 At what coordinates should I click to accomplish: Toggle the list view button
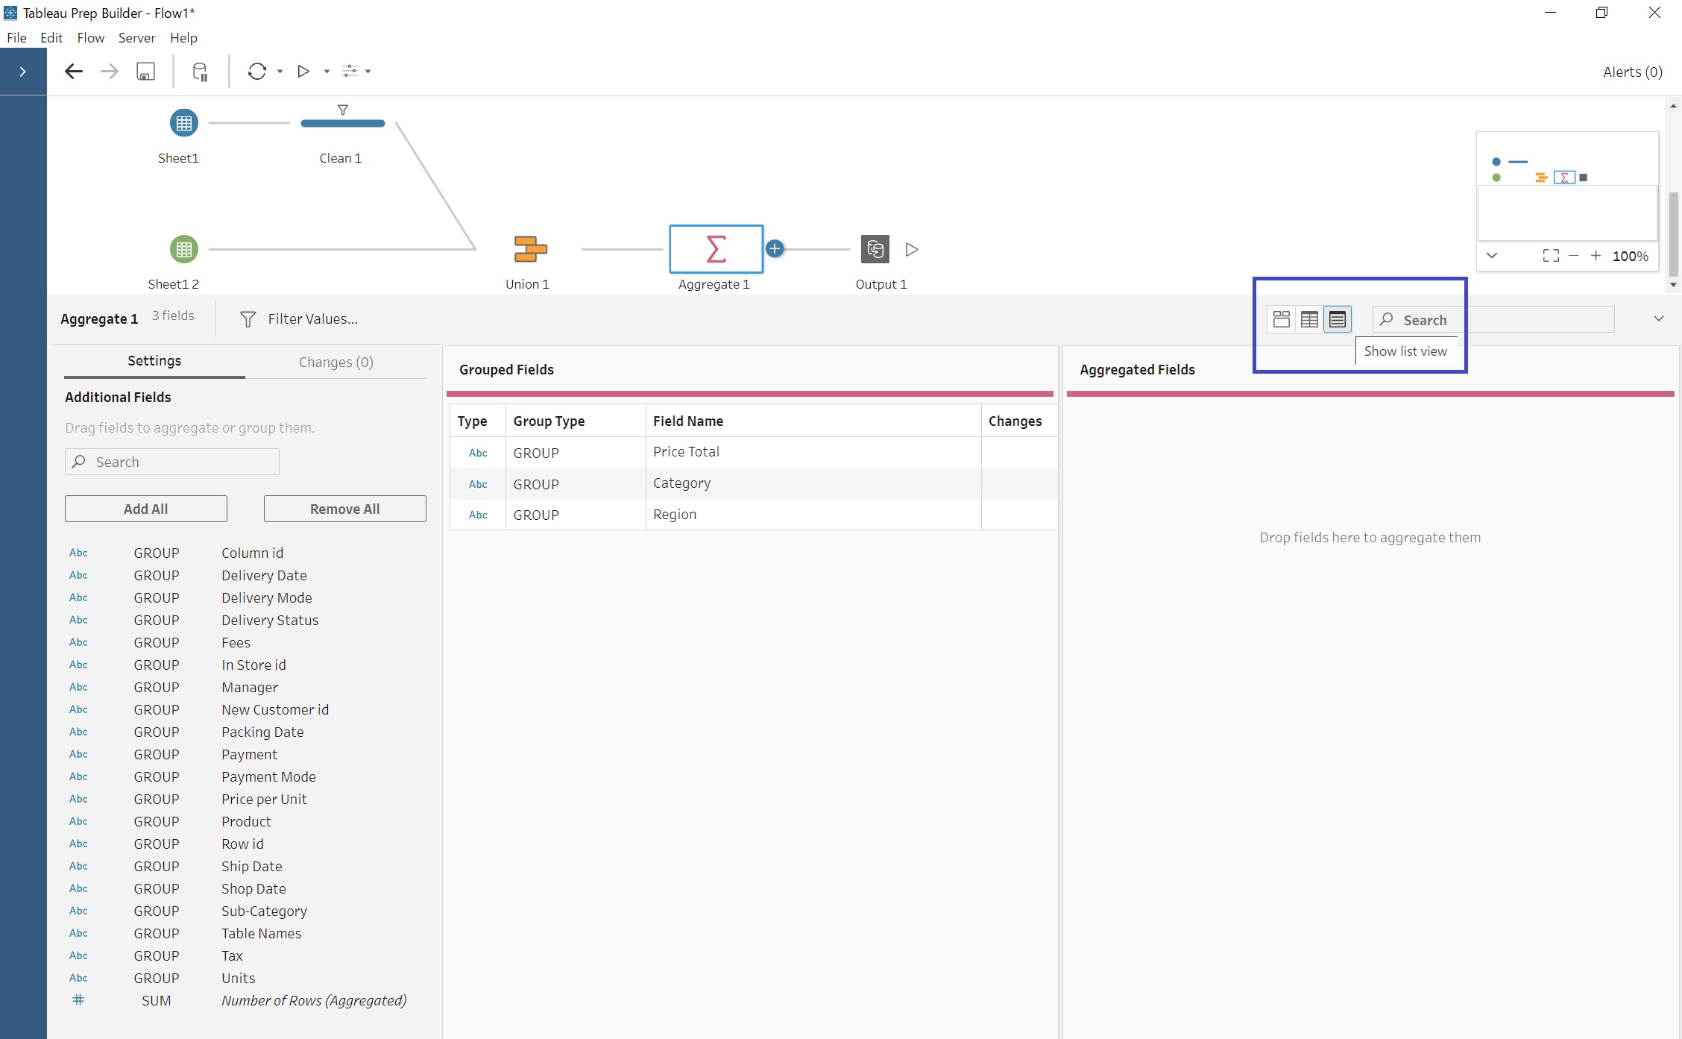click(x=1338, y=319)
